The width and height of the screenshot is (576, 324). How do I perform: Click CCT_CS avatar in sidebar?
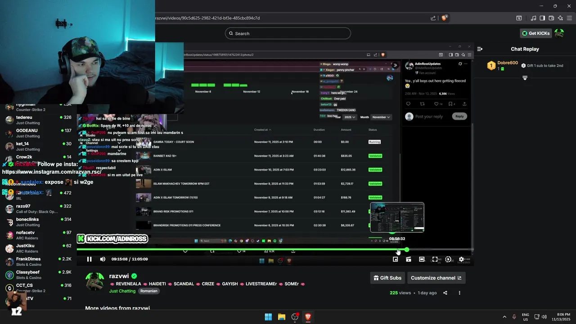point(9,288)
